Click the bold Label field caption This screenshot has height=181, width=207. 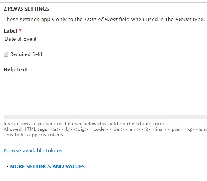click(11, 31)
